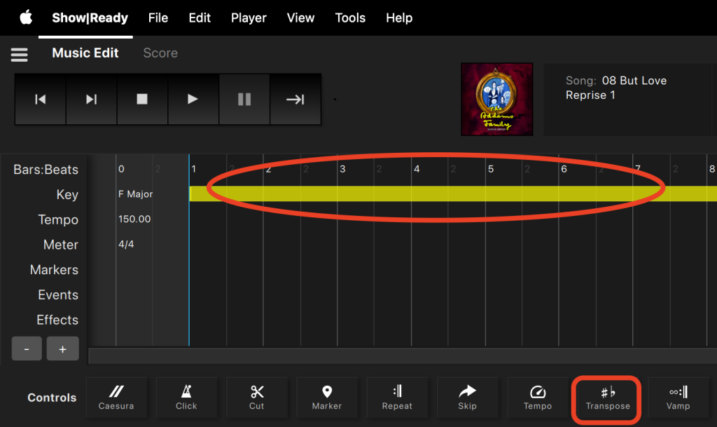717x427 pixels.
Task: Jump to the previous track
Action: pyautogui.click(x=41, y=100)
